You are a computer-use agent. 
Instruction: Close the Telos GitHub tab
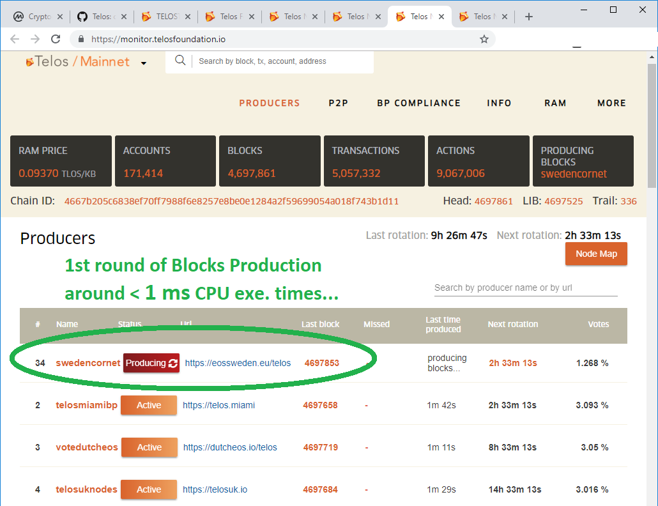tap(124, 17)
